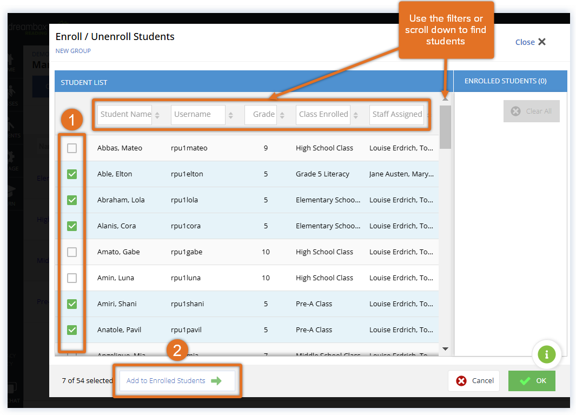This screenshot has width=576, height=415.
Task: Select the Abraham, Lola name
Action: (x=121, y=200)
